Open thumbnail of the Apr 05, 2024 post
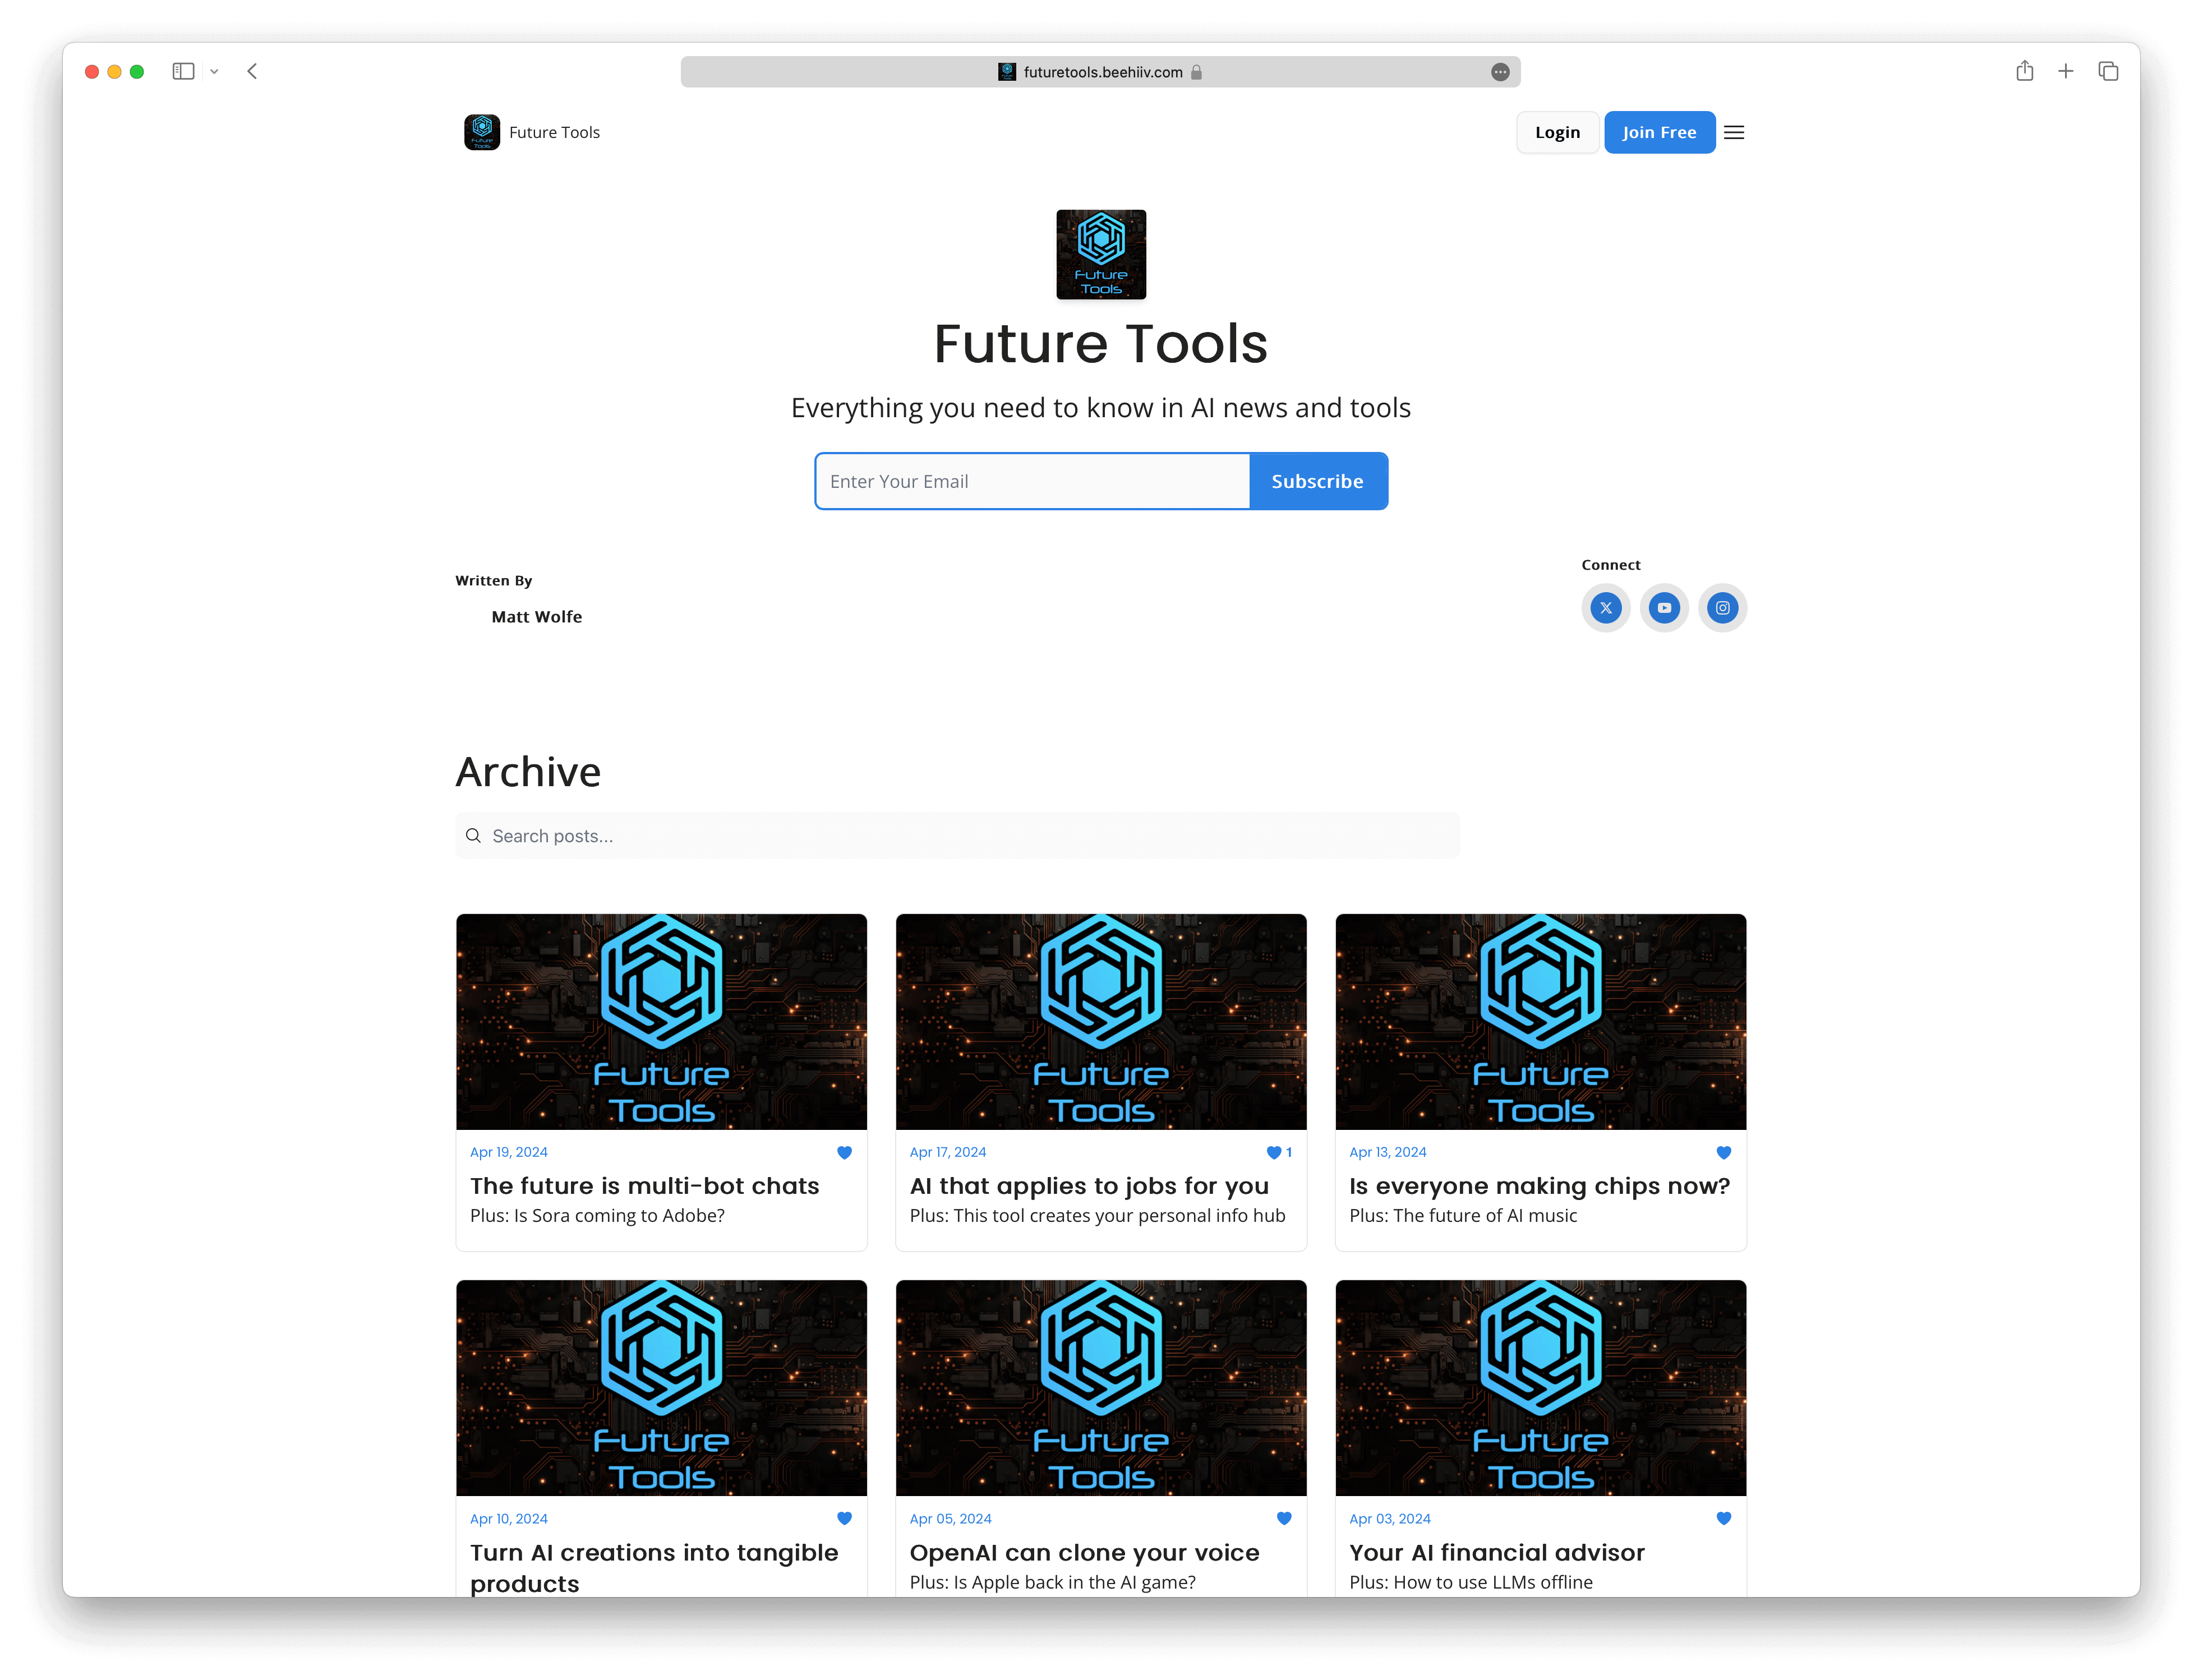The image size is (2203, 1680). tap(1101, 1388)
